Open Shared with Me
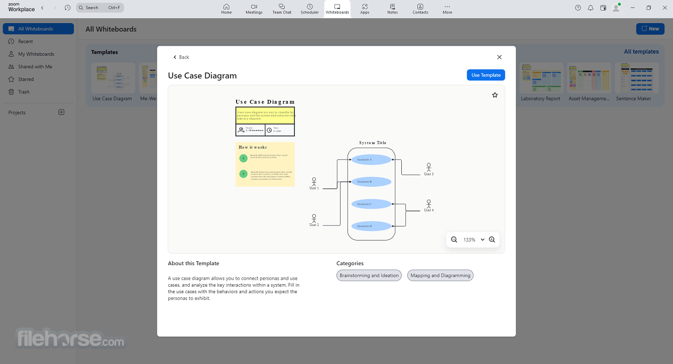The image size is (673, 364). coord(38,67)
